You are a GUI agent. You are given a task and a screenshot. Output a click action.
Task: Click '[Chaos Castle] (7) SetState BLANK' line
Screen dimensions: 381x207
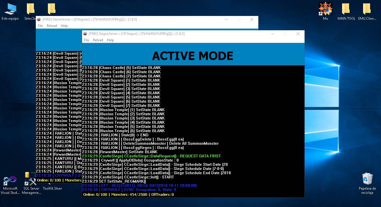tap(121, 76)
